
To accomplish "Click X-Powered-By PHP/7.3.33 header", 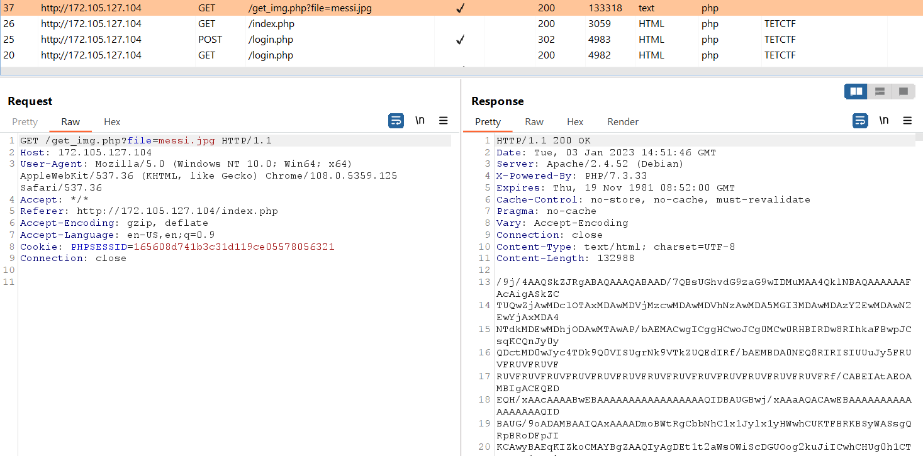I will pyautogui.click(x=571, y=176).
